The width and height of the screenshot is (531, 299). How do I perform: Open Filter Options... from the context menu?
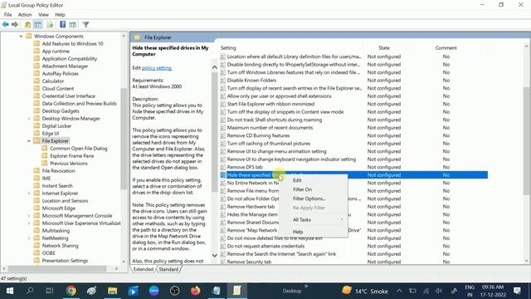tap(314, 199)
